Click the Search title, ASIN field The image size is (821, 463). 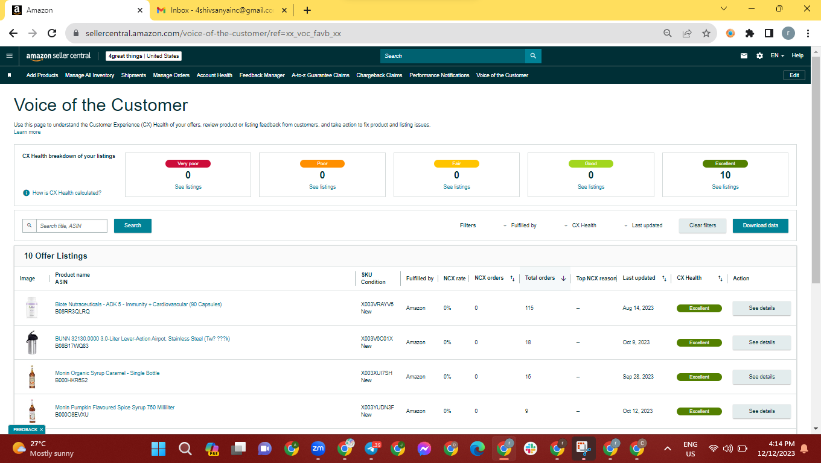coord(72,225)
